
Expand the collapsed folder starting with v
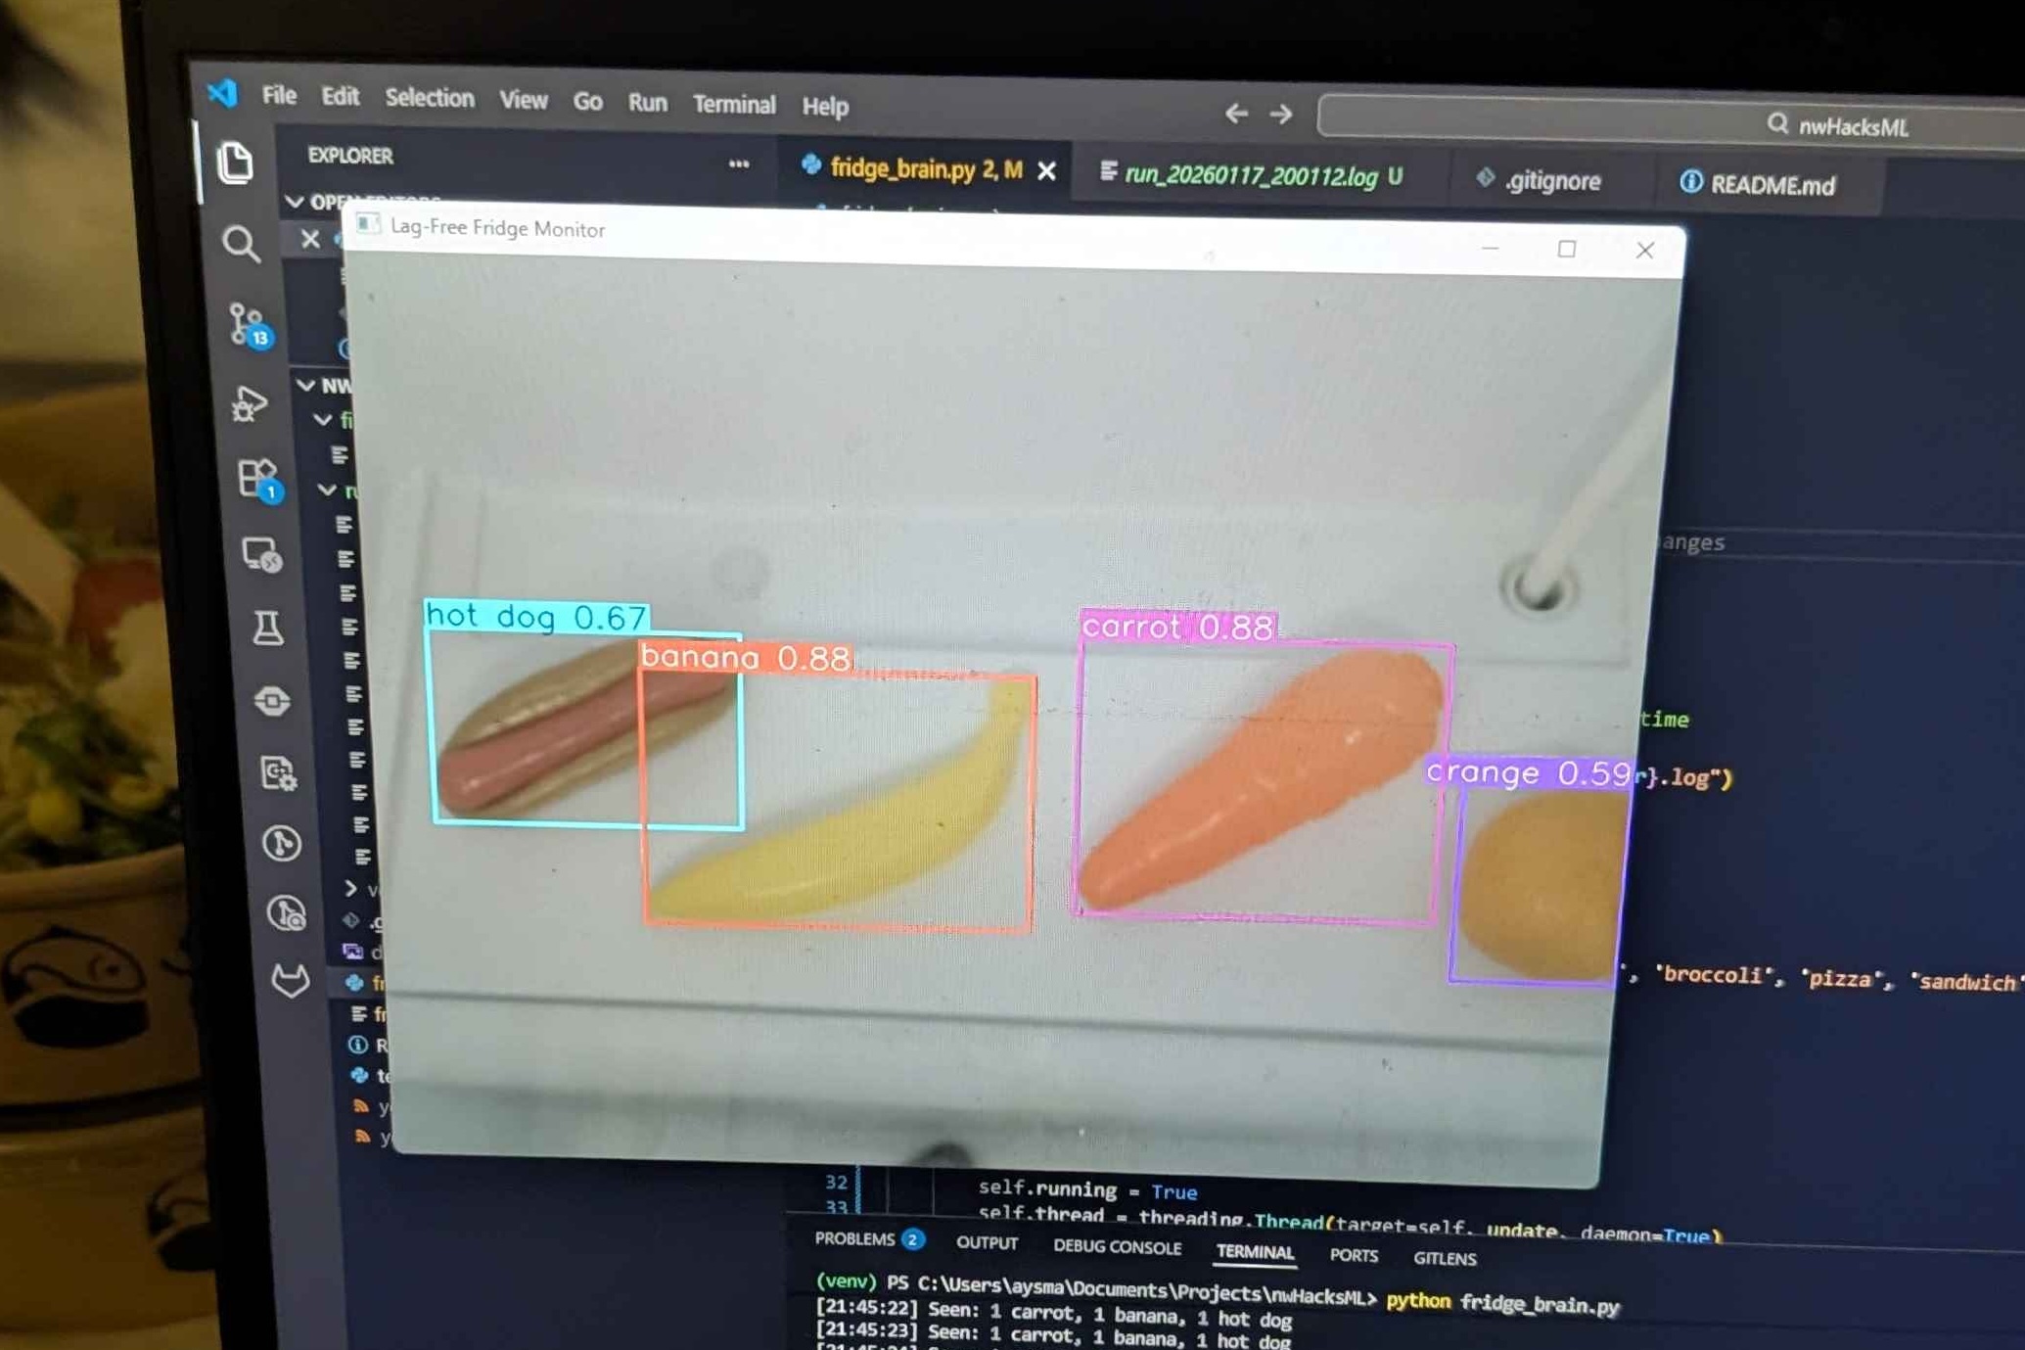click(x=350, y=888)
